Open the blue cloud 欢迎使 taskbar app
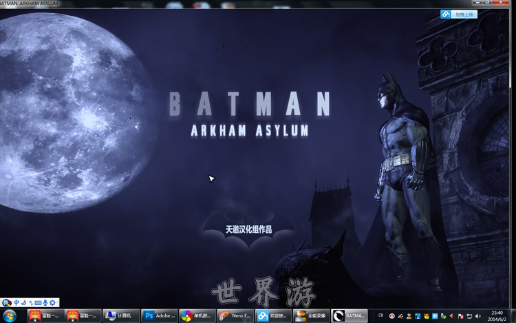516x323 pixels. pyautogui.click(x=273, y=315)
